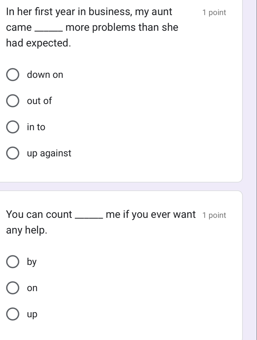Screen dimensions: 257x340
Task: Click the "out of" answer label text
Action: coord(39,101)
